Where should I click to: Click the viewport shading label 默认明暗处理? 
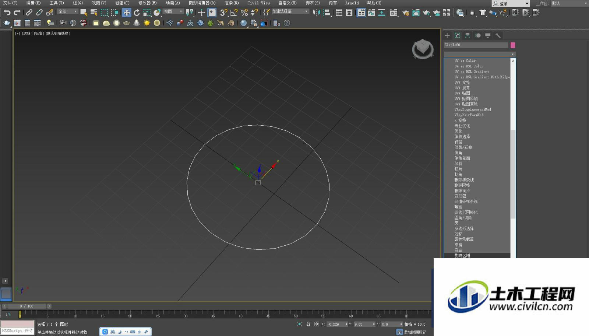[58, 34]
